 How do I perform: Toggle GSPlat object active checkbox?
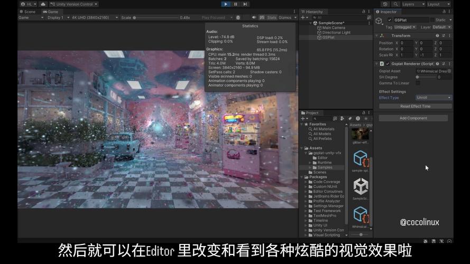tap(389, 20)
